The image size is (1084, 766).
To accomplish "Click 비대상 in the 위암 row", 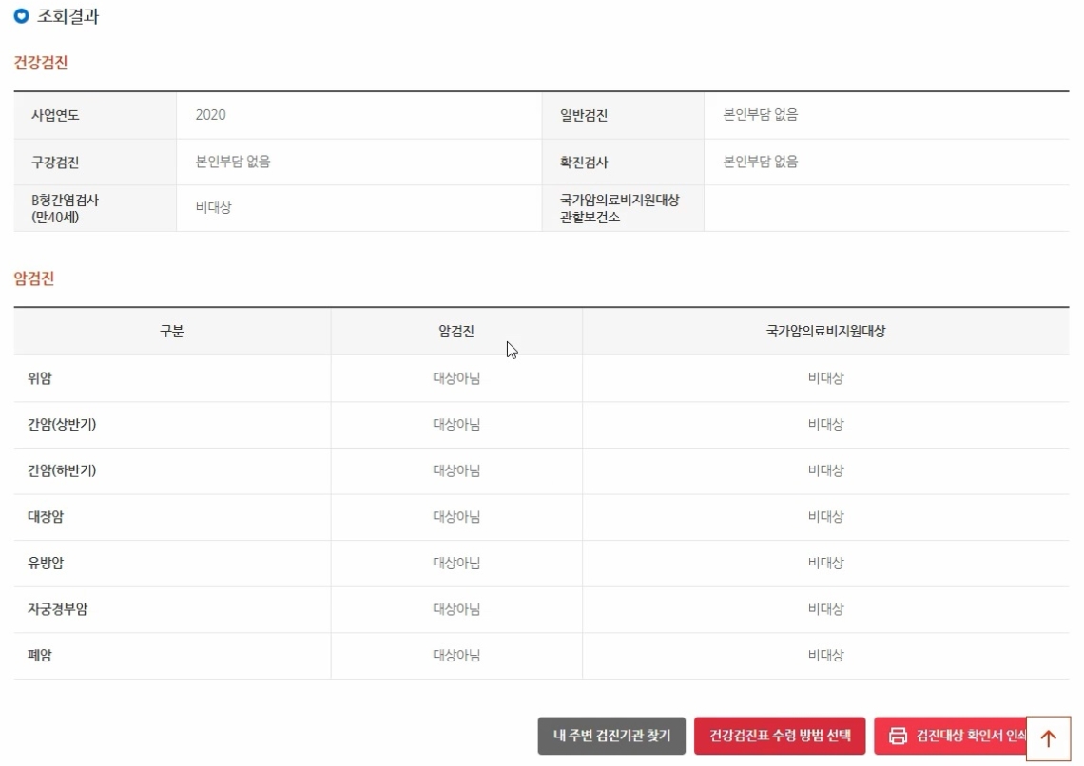I will [825, 378].
